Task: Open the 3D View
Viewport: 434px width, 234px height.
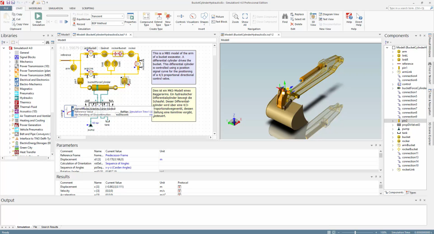Action: (x=313, y=19)
